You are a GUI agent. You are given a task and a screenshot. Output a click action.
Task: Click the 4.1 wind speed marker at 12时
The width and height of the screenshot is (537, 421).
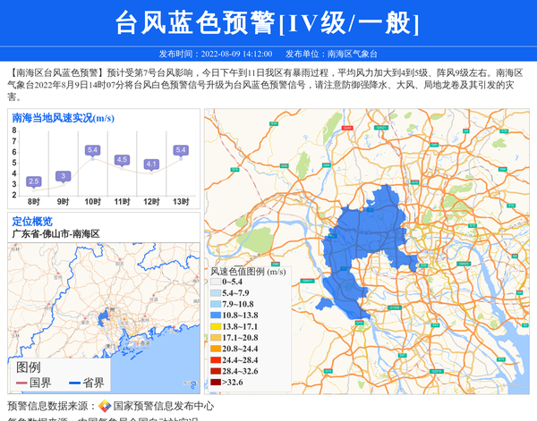click(151, 164)
